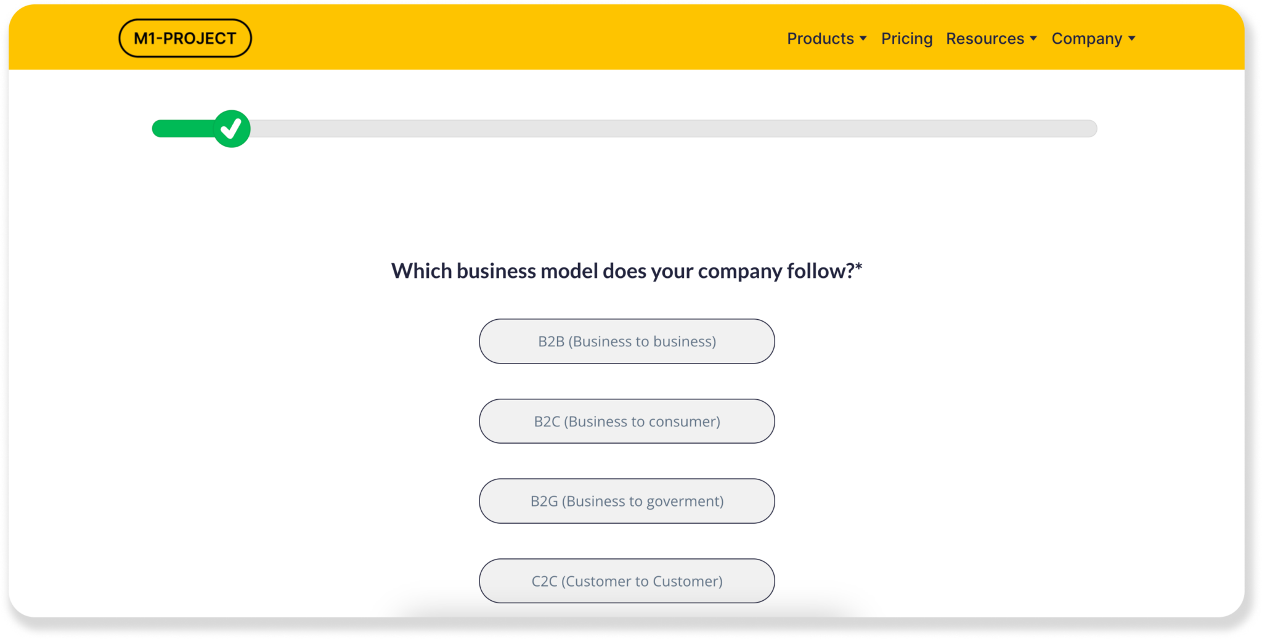Viewport: 1262px width, 639px height.
Task: Open the Products dropdown arrow
Action: pyautogui.click(x=863, y=38)
